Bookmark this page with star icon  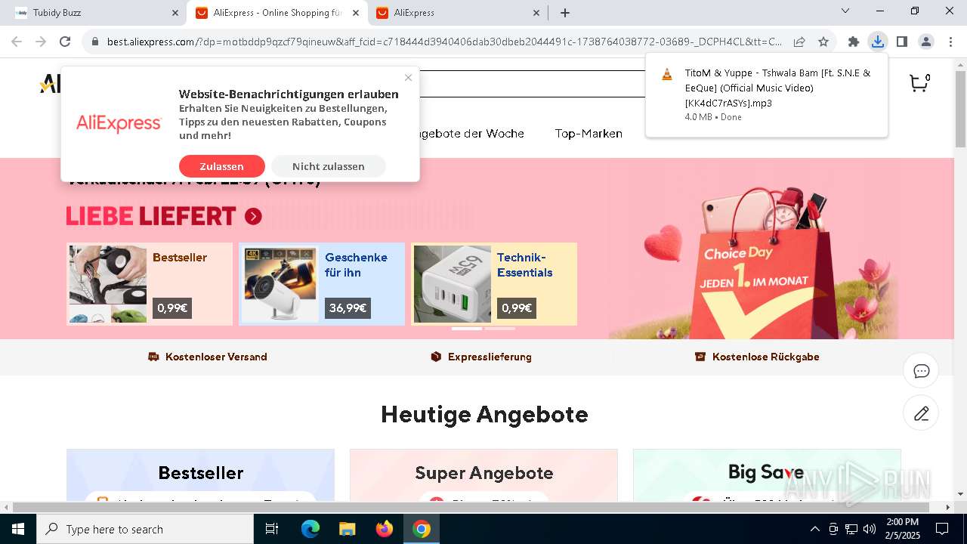tap(823, 42)
